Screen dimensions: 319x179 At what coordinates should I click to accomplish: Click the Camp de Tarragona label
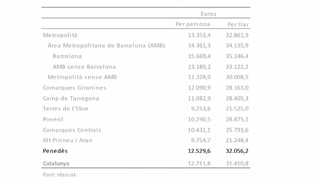pyautogui.click(x=71, y=99)
